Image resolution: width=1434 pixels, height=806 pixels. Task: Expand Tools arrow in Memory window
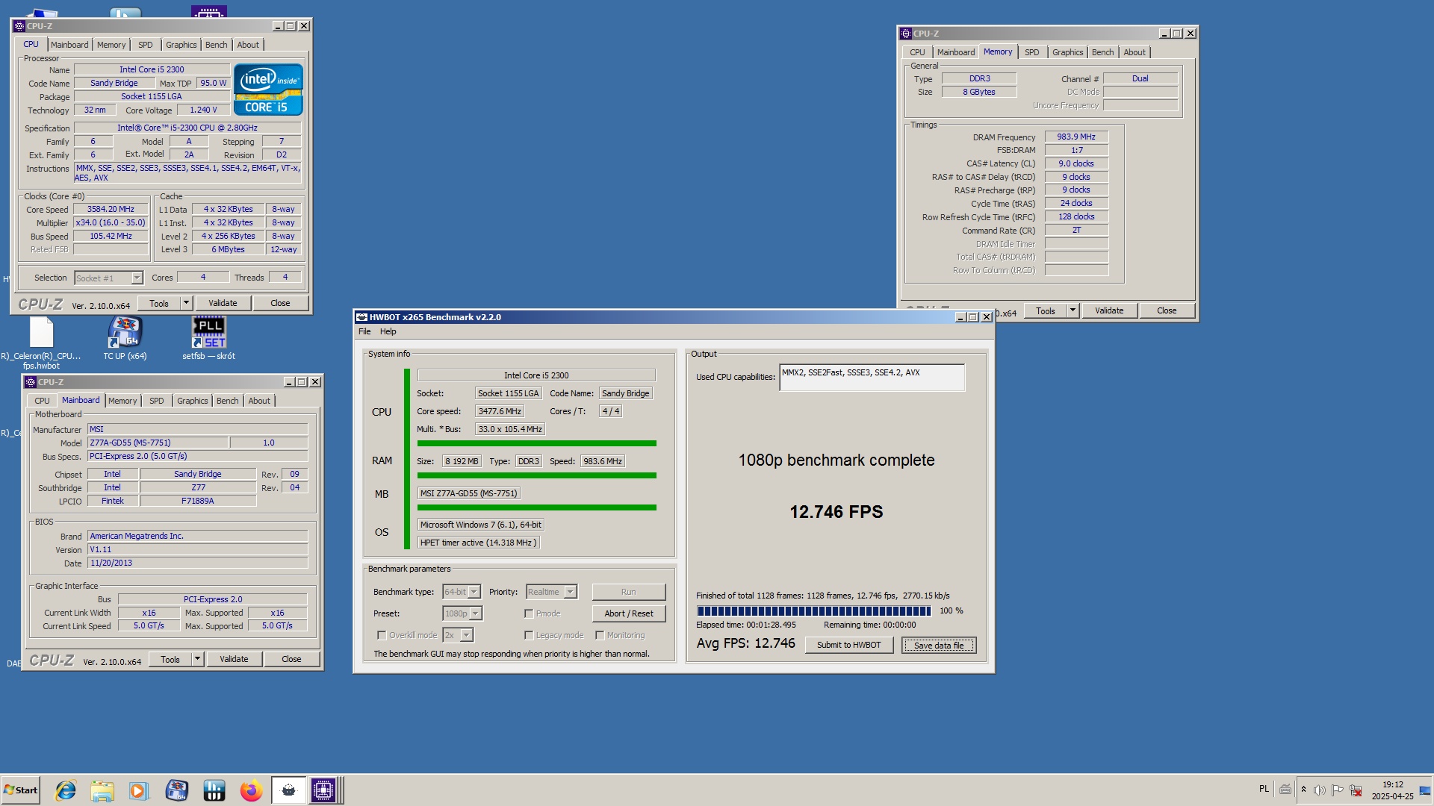click(1073, 310)
